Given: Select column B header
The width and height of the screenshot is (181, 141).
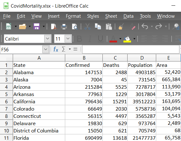Looking at the screenshot, I should pyautogui.click(x=84, y=58).
